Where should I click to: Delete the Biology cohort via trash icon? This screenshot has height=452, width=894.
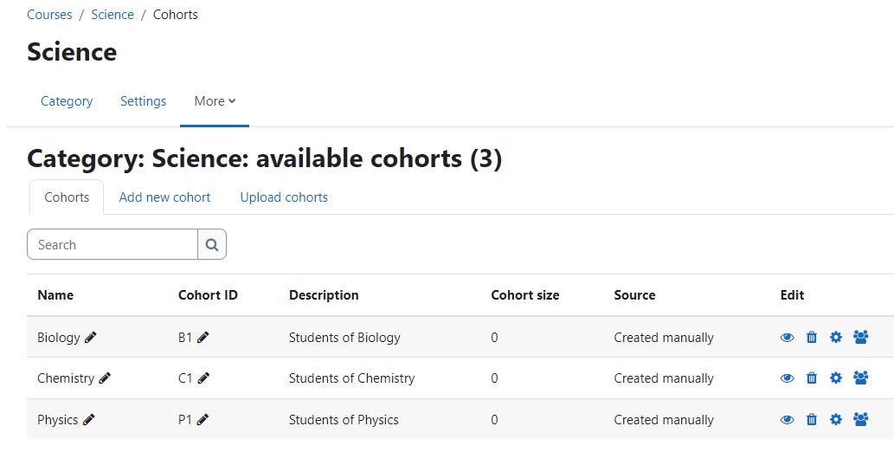811,338
